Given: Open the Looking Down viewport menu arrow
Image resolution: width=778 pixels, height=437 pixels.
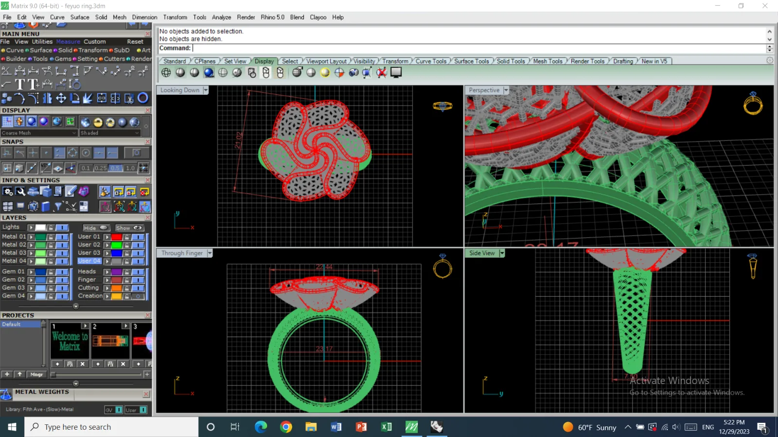Looking at the screenshot, I should 206,90.
